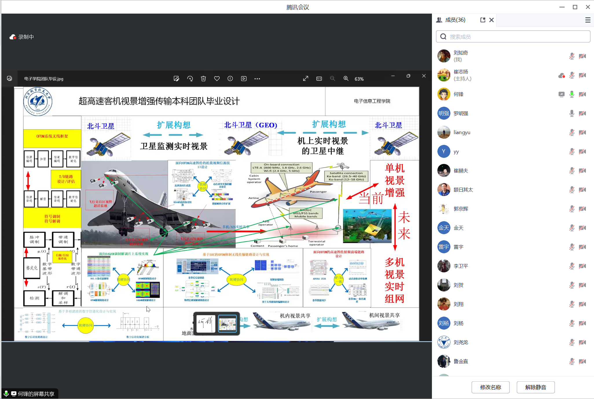Image resolution: width=594 pixels, height=399 pixels.
Task: Open zoom level options showing 63%
Action: coord(359,78)
